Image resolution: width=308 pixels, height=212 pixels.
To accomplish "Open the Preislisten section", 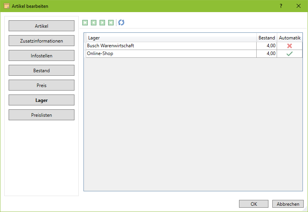I will click(x=42, y=115).
